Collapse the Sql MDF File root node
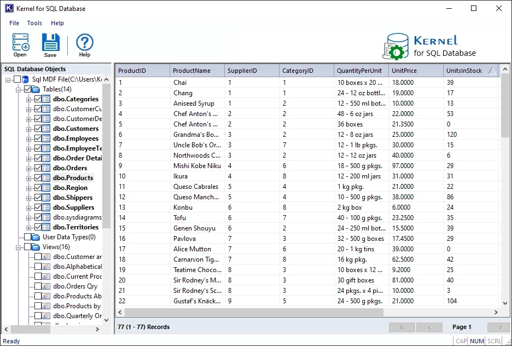Viewport: 512px width, 346px height. [8, 80]
